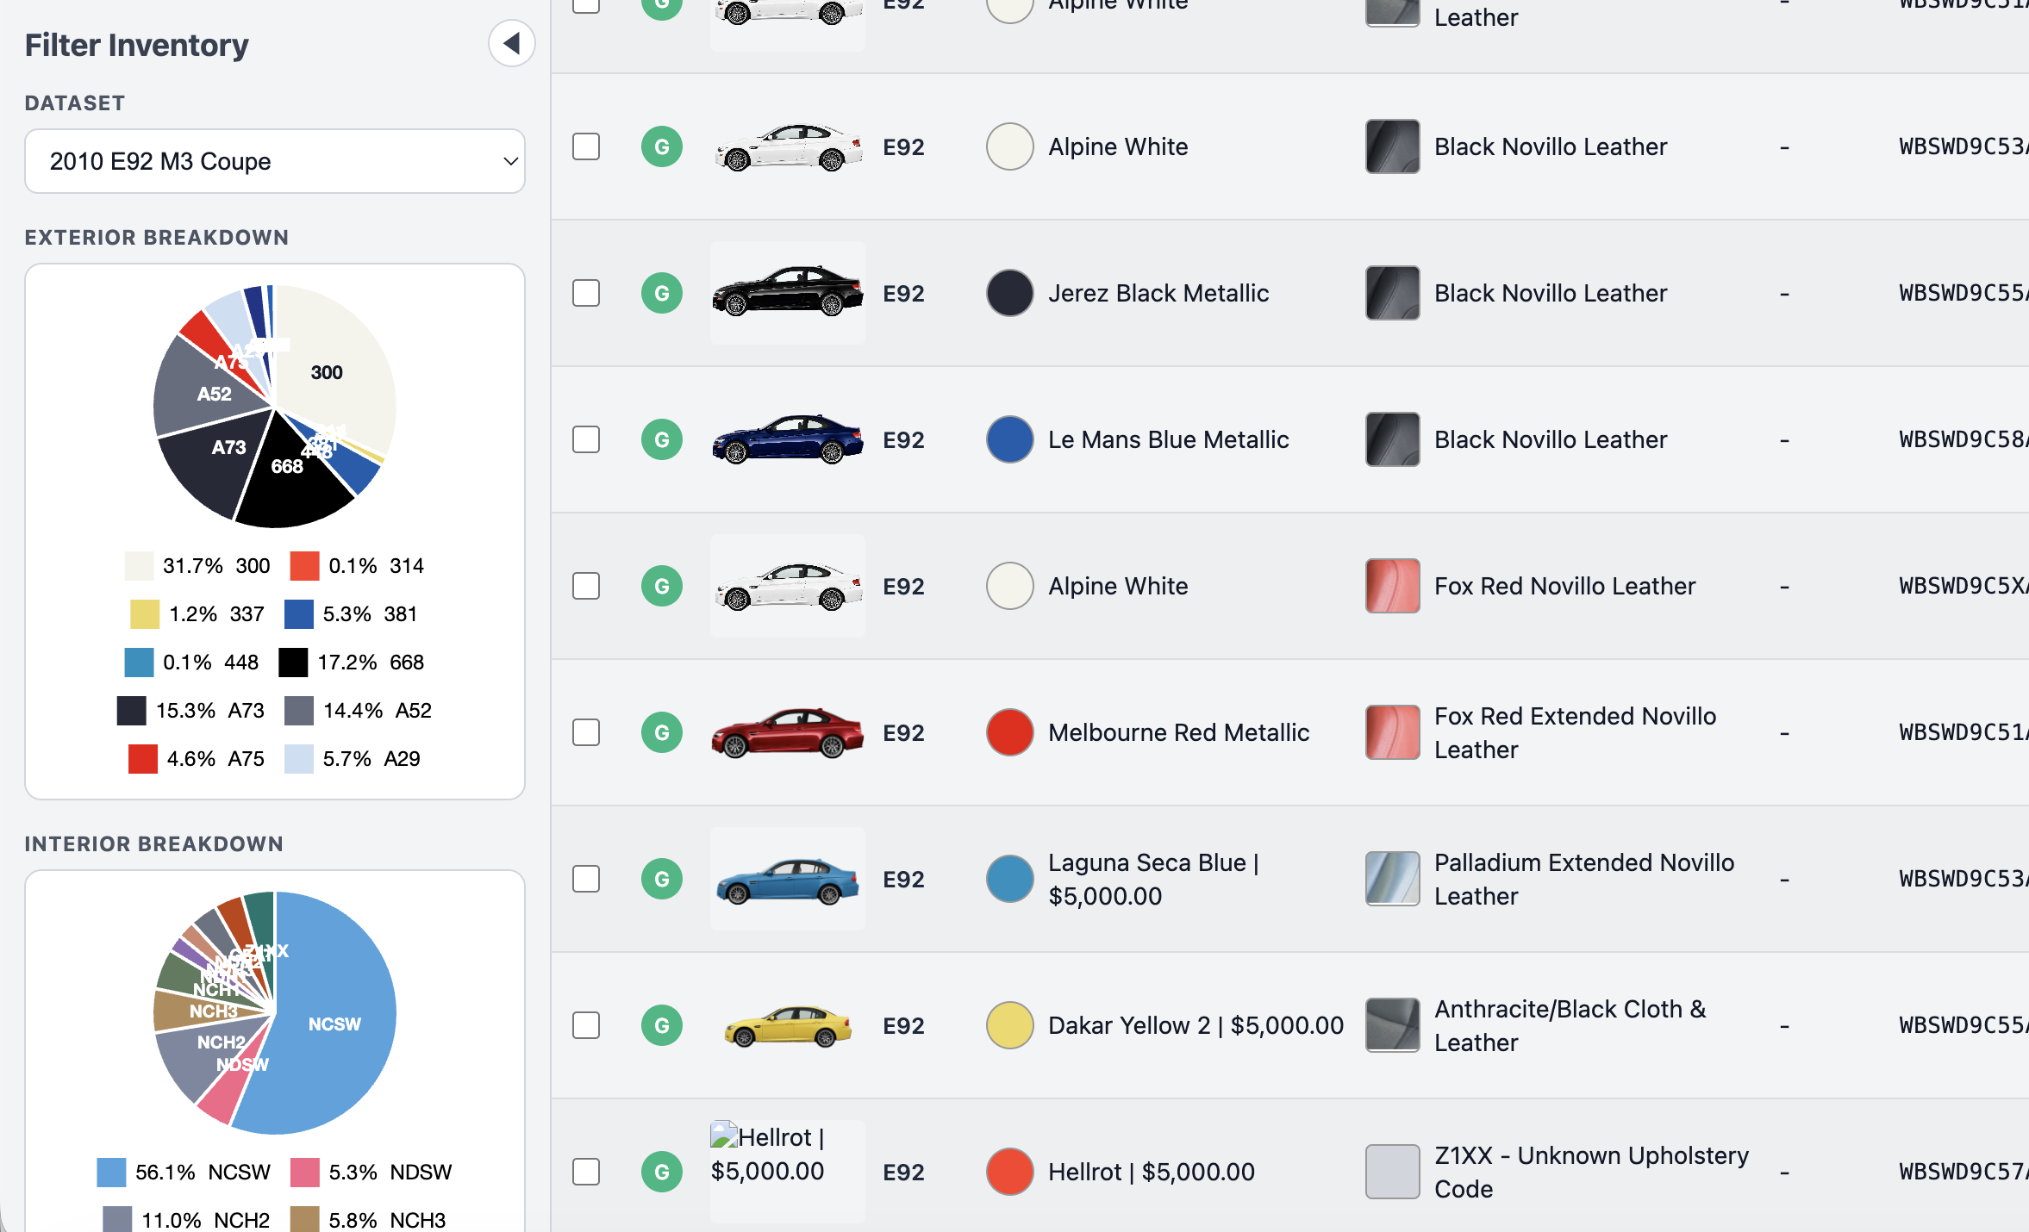Click the VIN WBSWD9C58 in the Le Mans Blue row
This screenshot has height=1232, width=2029.
pos(1963,439)
